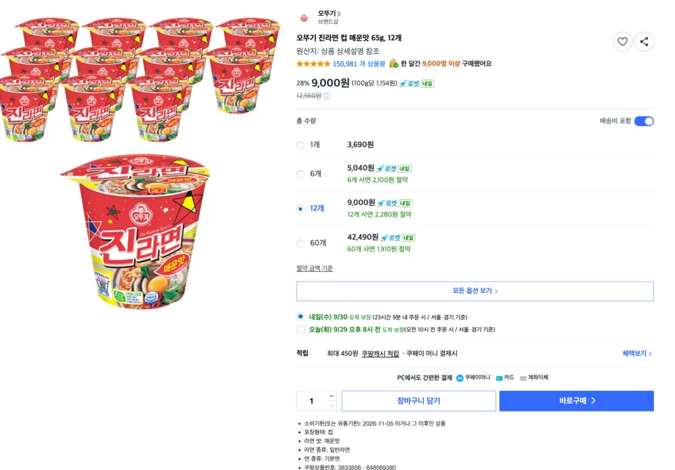Image resolution: width=675 pixels, height=470 pixels.
Task: Click 장바구니 담기 button
Action: coord(419,401)
